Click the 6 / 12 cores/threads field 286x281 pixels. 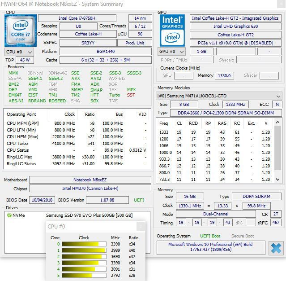click(x=140, y=26)
